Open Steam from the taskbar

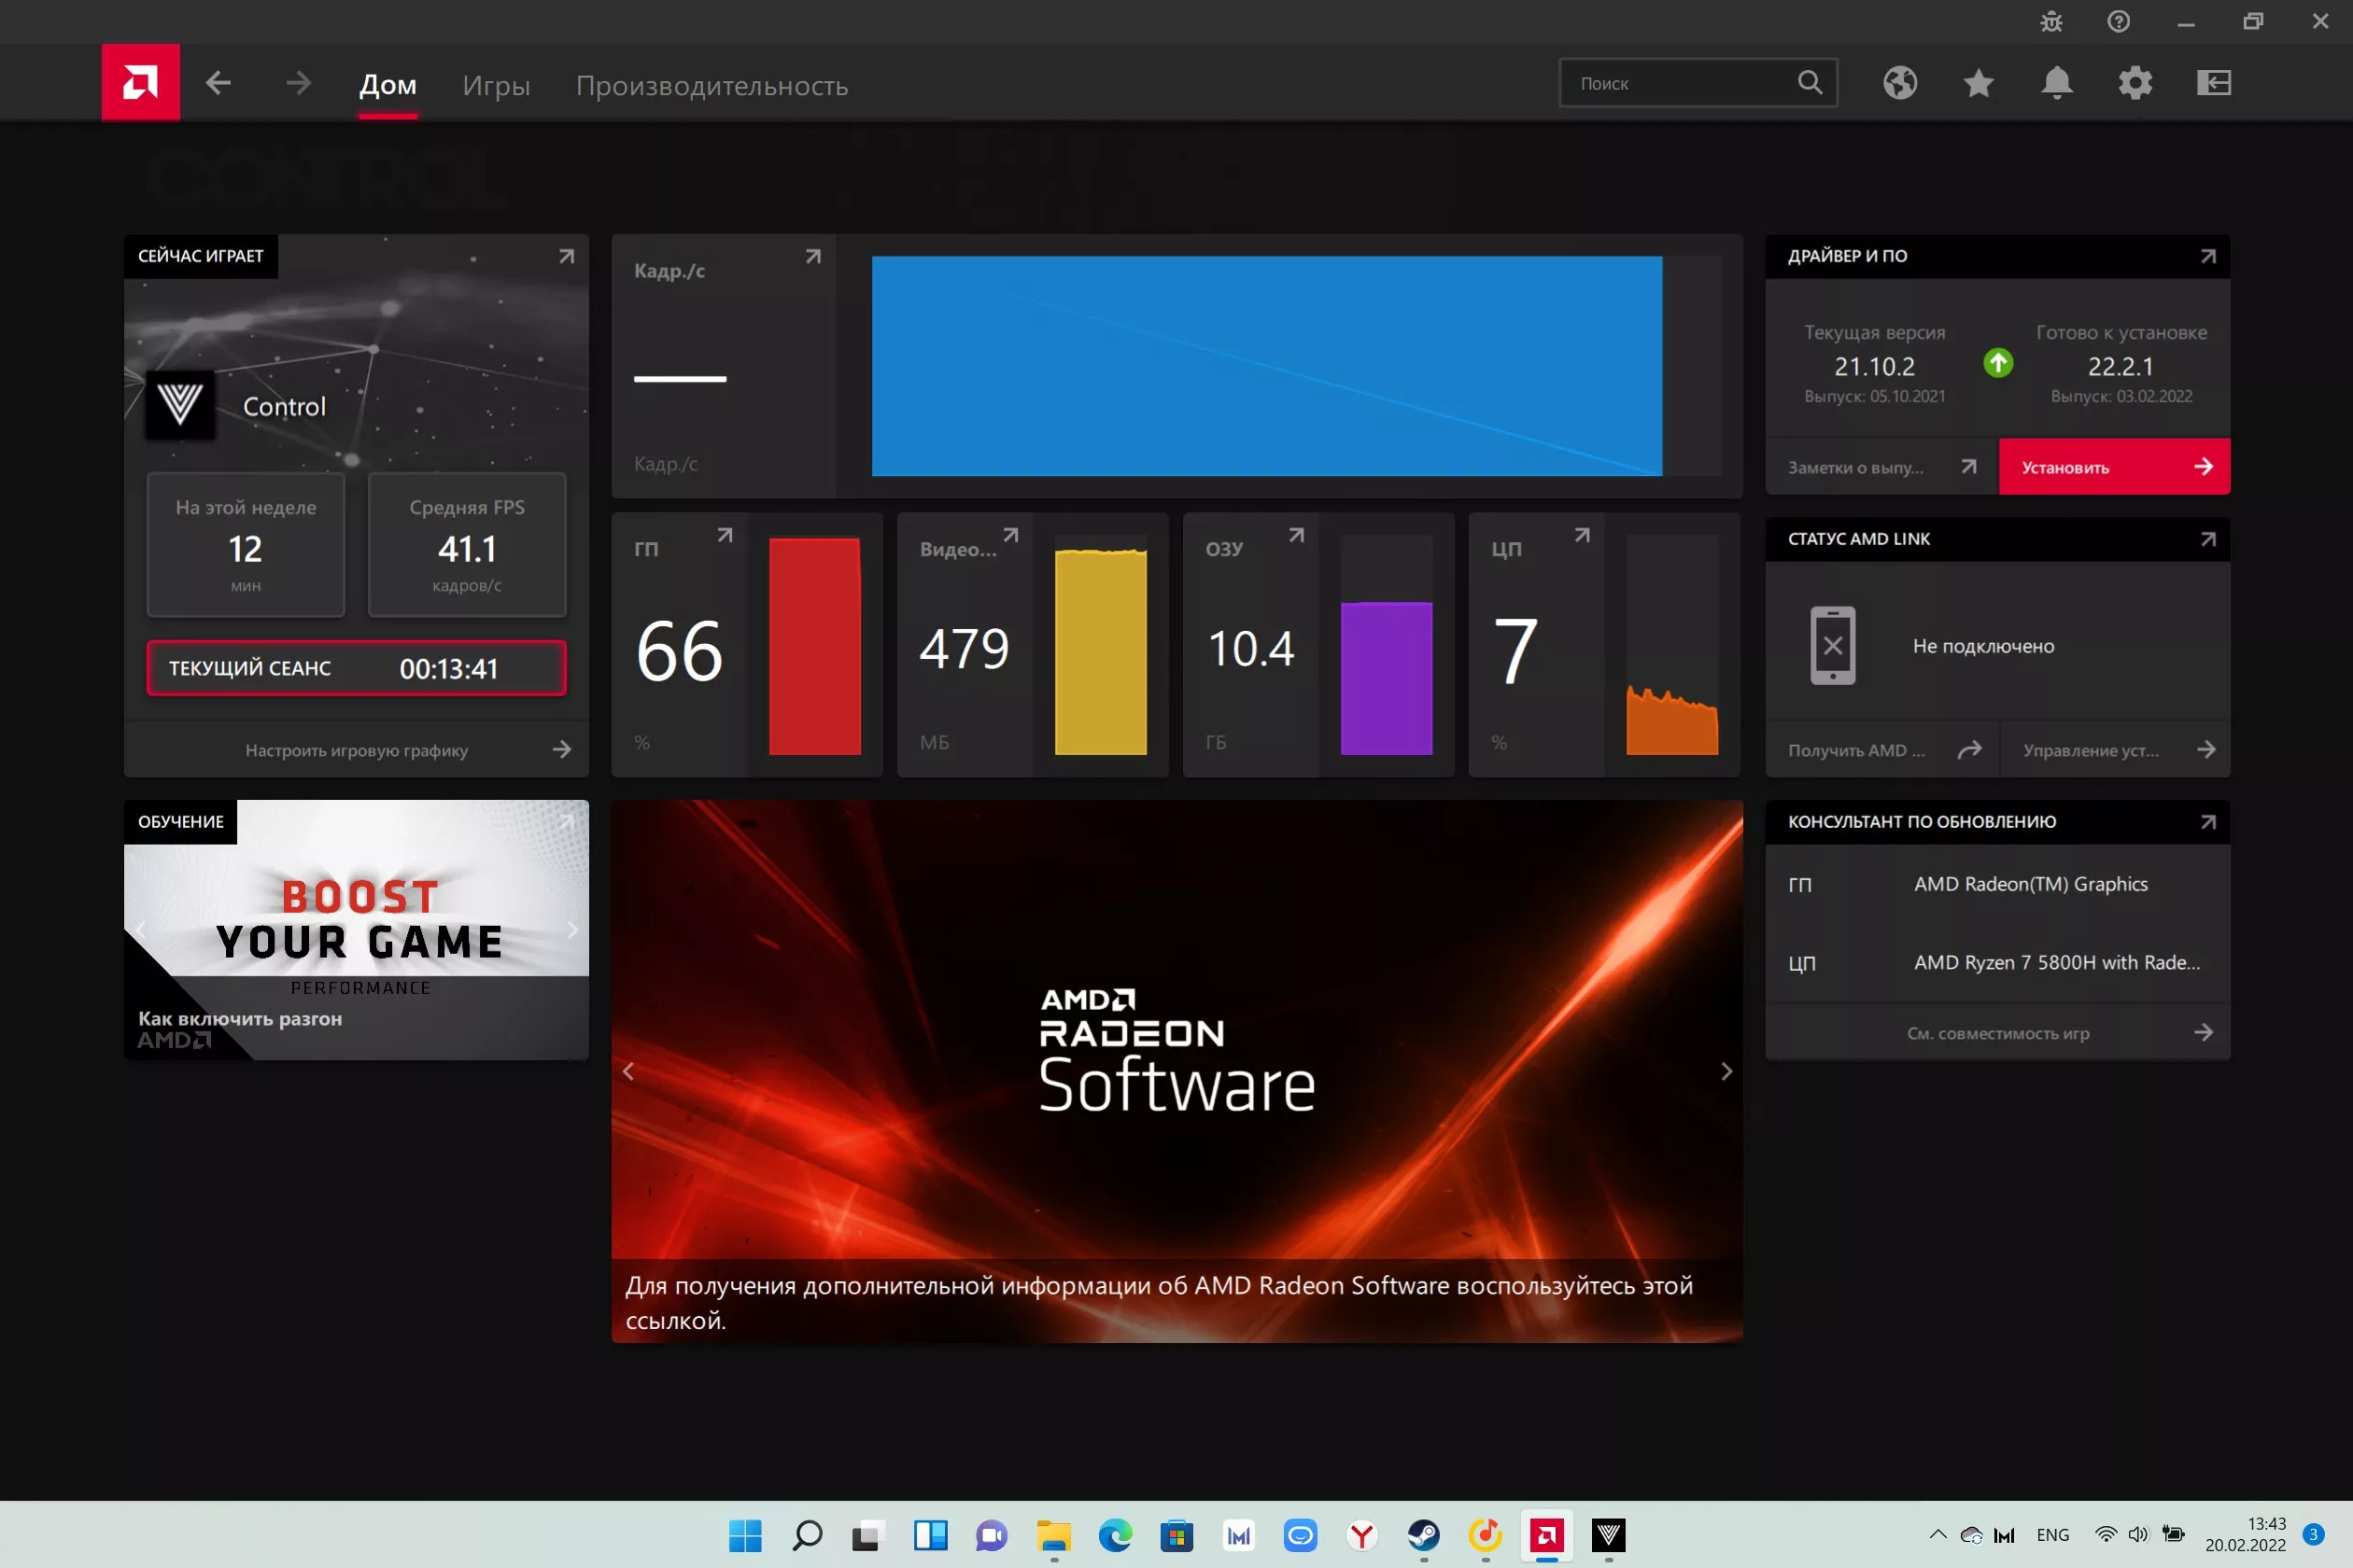[x=1424, y=1535]
